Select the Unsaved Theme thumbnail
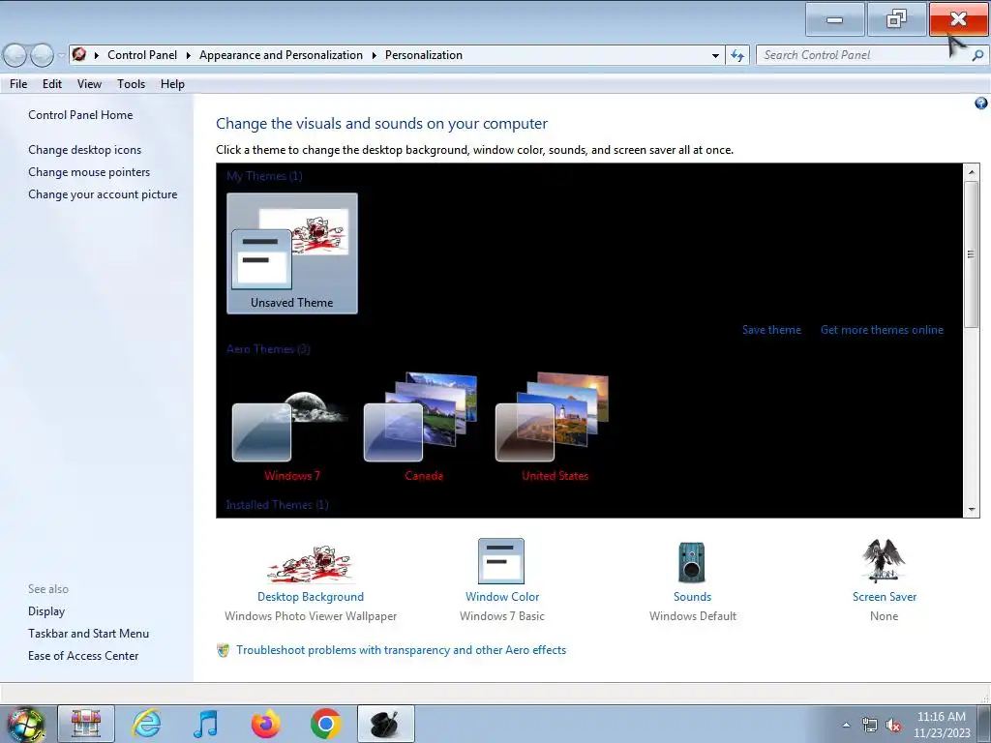The image size is (991, 743). point(292,253)
